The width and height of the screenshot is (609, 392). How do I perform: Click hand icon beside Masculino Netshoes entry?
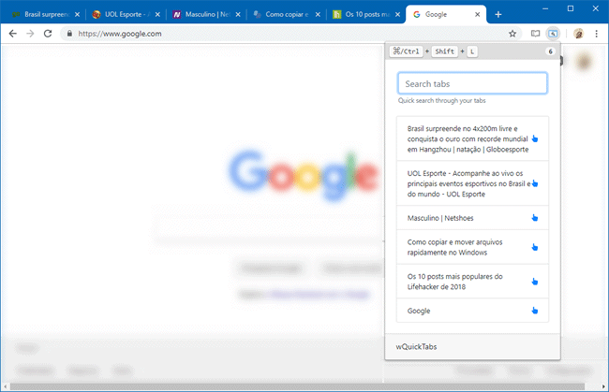[535, 218]
